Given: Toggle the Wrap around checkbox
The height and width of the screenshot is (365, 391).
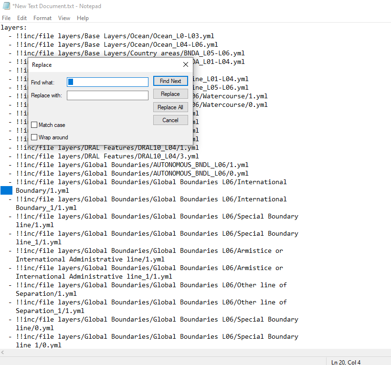Looking at the screenshot, I should 34,137.
